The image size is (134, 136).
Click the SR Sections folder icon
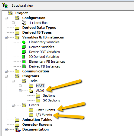[x=38, y=100]
